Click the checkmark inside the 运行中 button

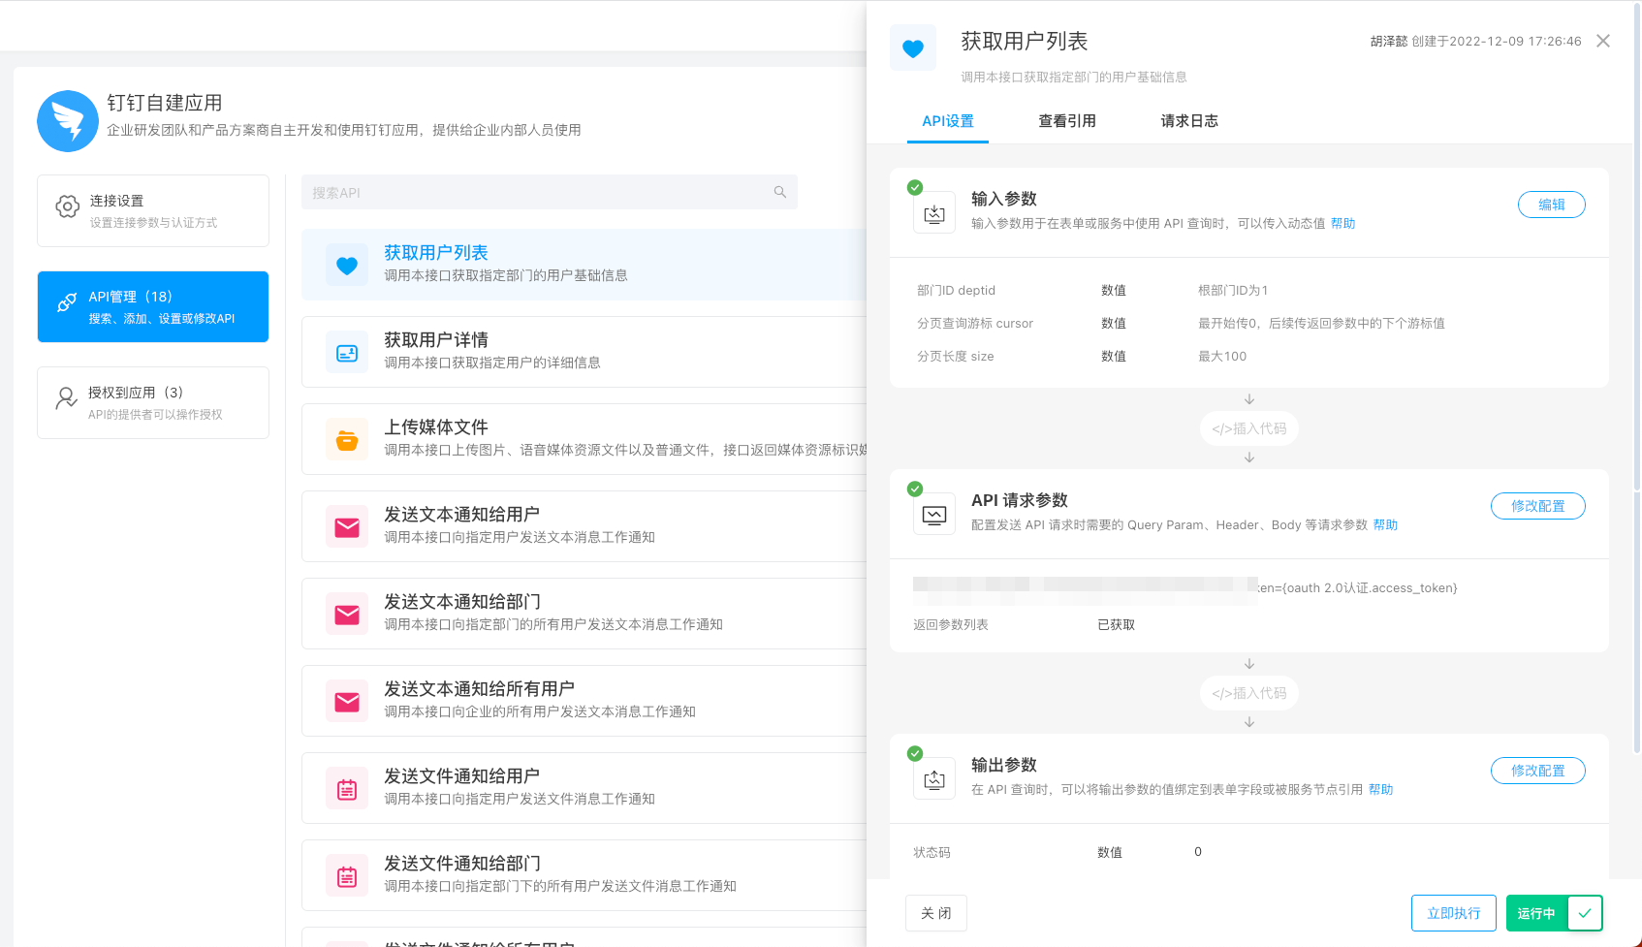[1585, 912]
